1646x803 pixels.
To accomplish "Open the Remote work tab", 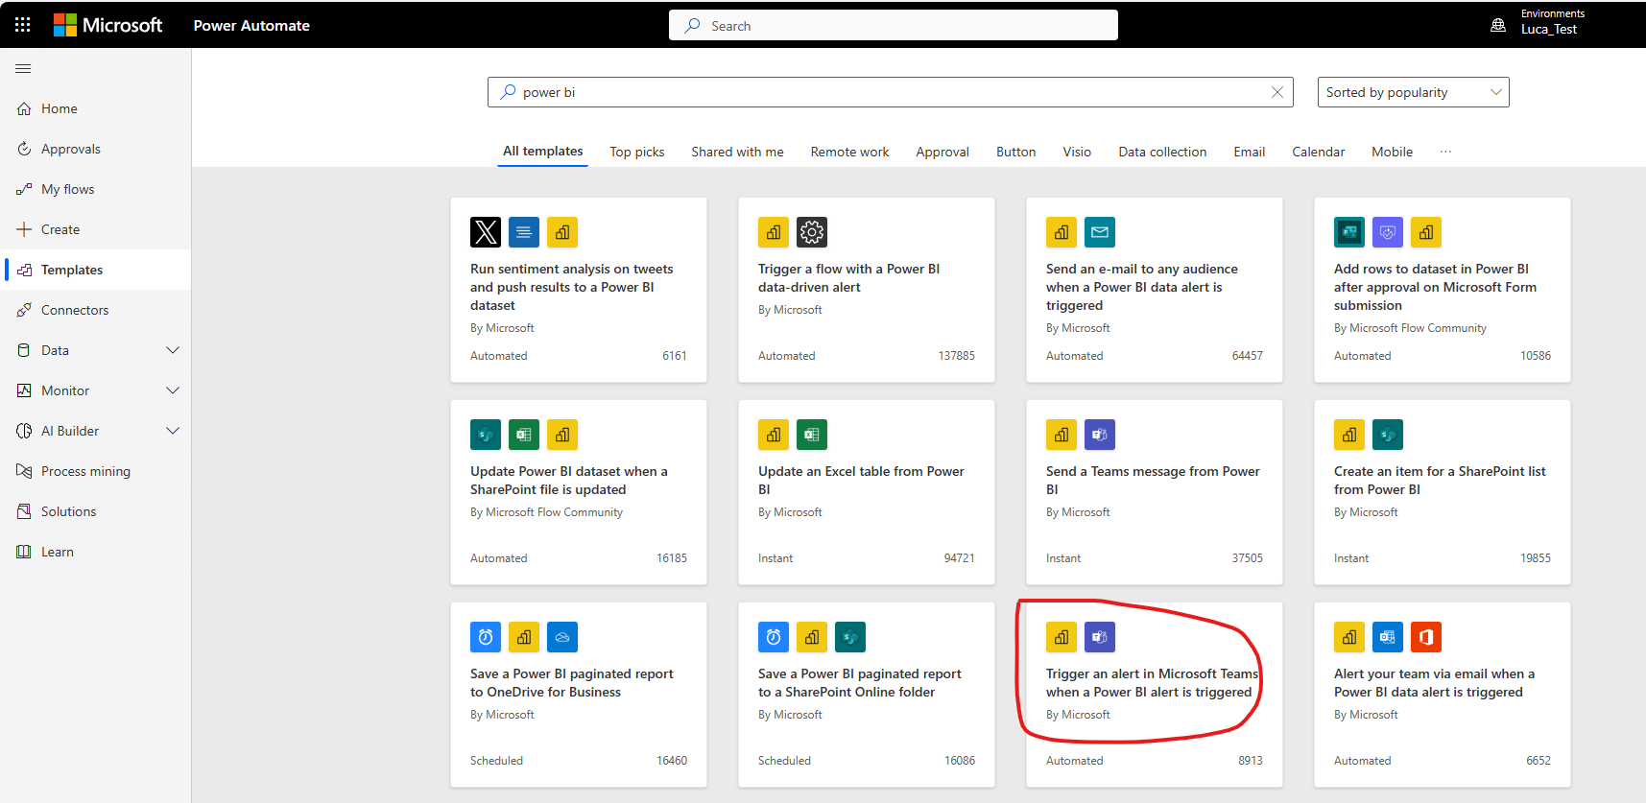I will (849, 152).
